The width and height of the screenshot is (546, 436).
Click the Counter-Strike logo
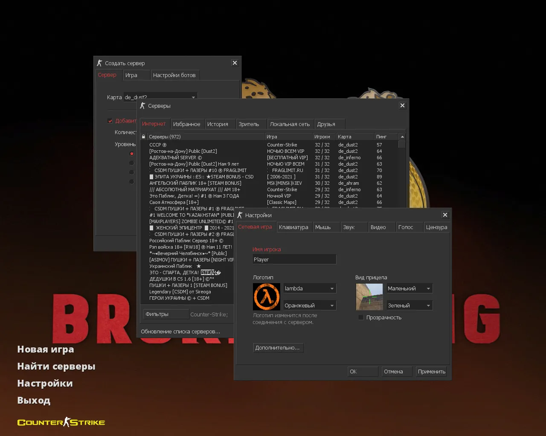(61, 422)
